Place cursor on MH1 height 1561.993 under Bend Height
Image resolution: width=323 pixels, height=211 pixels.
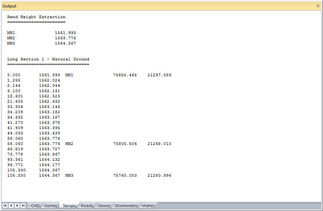[65, 33]
